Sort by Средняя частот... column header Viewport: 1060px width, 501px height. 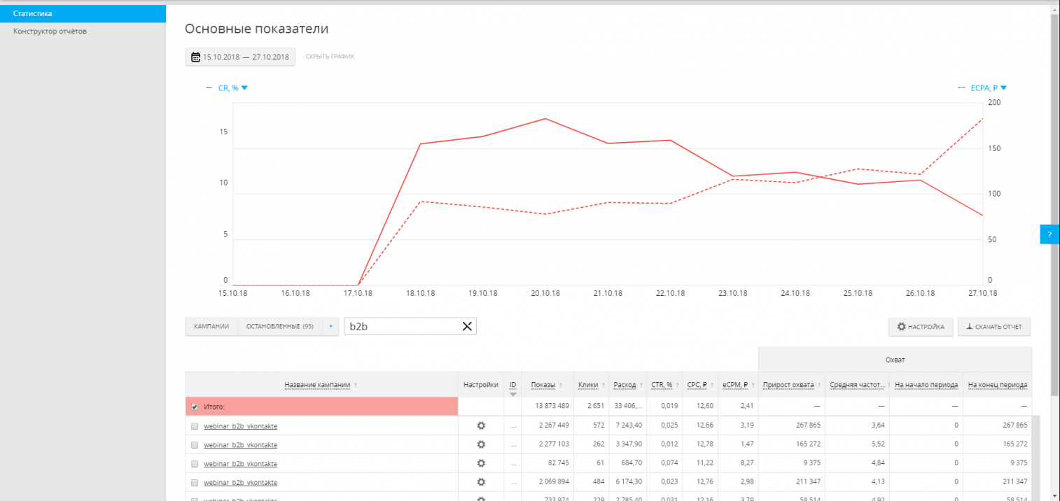[856, 385]
